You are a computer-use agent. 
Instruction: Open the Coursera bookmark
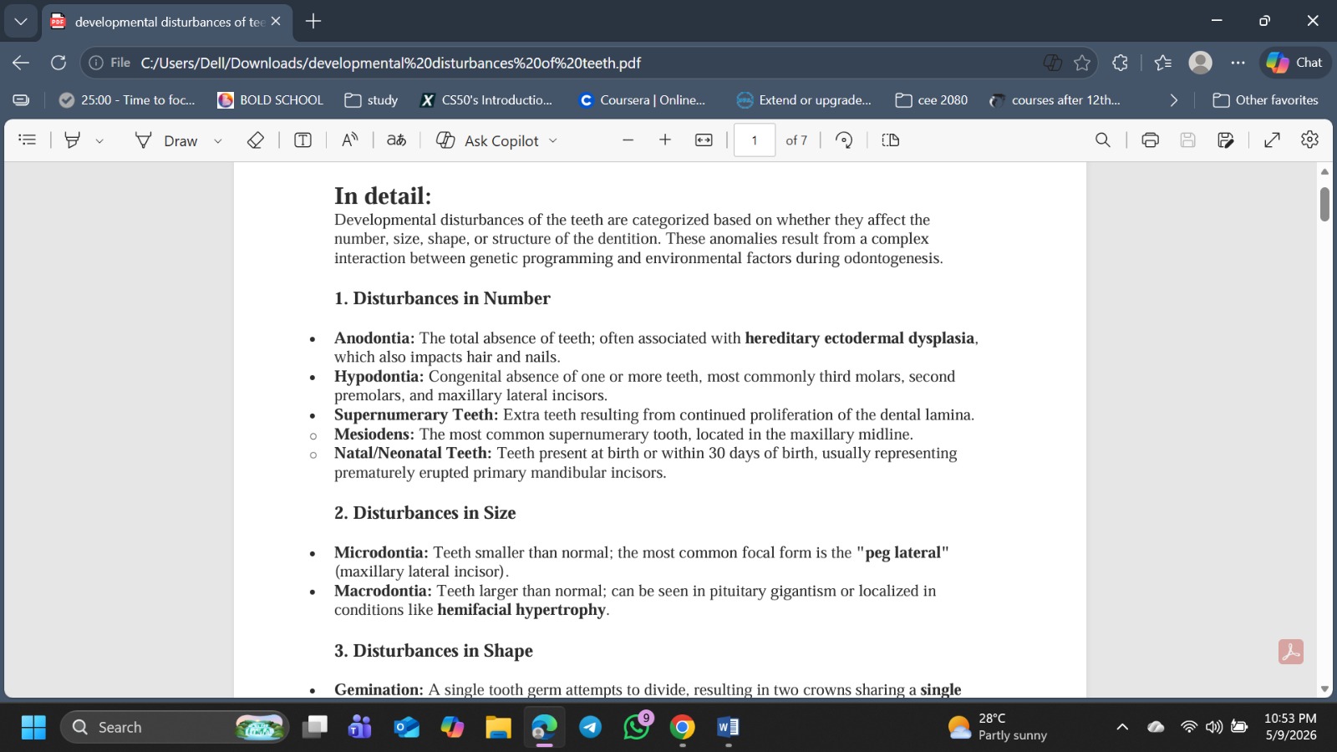(x=643, y=100)
